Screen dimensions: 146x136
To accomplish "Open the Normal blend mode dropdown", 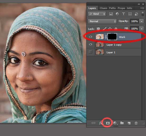I will [x=102, y=21].
